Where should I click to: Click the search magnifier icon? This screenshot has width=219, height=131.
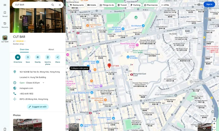[53, 5]
